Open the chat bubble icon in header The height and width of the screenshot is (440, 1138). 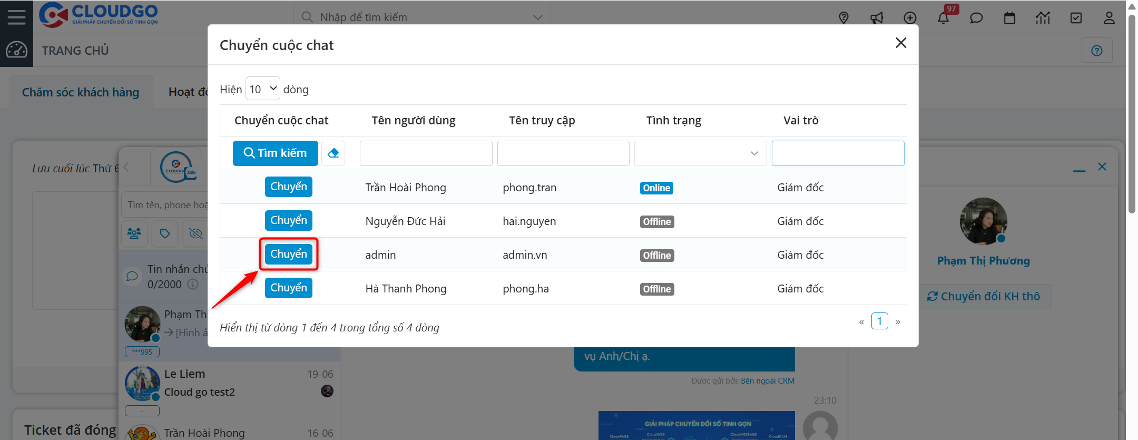[x=976, y=18]
